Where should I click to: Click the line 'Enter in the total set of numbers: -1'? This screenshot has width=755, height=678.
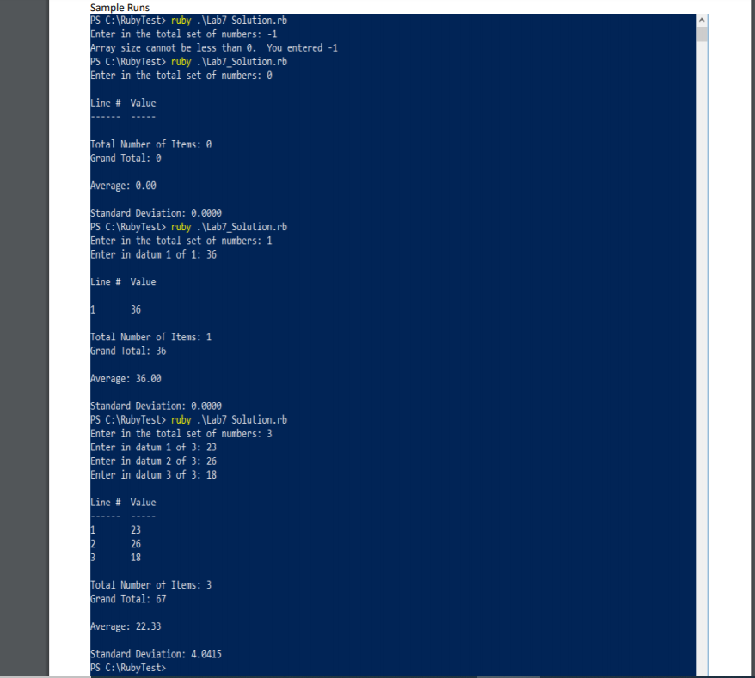point(183,34)
